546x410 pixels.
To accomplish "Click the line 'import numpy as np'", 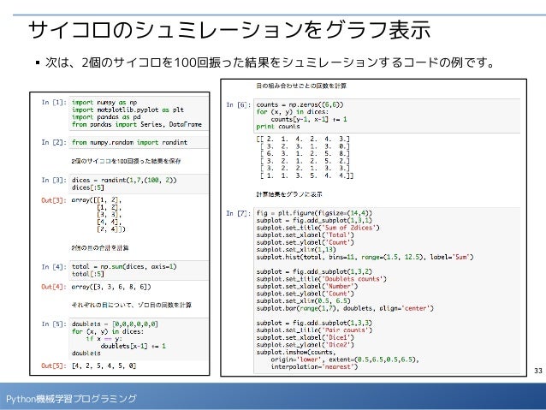I will [x=104, y=103].
